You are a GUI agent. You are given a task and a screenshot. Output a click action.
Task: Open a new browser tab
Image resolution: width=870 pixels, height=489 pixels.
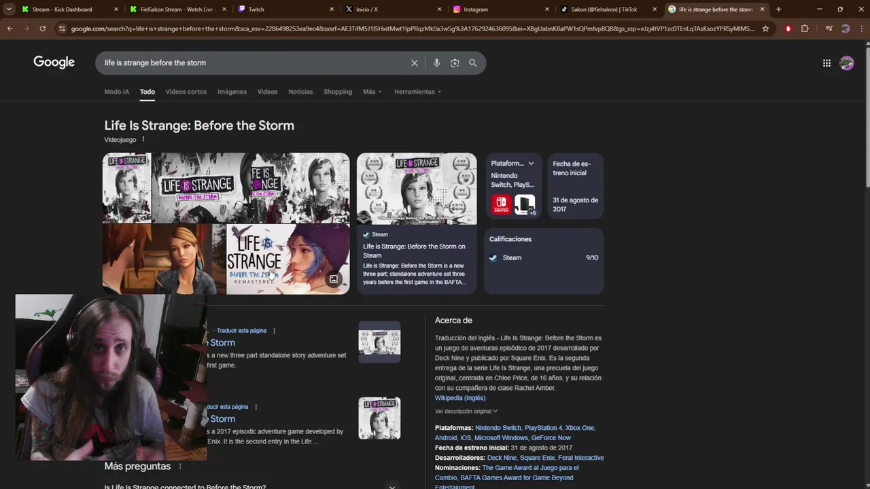778,10
